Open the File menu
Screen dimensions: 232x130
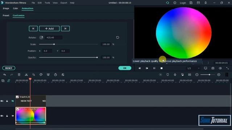[x=33, y=3]
